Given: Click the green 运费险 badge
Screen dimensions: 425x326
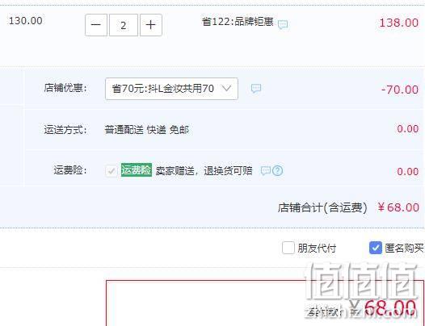Looking at the screenshot, I should coord(137,170).
